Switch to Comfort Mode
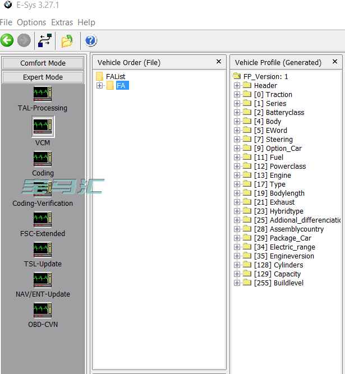This screenshot has height=374, width=345. (x=43, y=63)
